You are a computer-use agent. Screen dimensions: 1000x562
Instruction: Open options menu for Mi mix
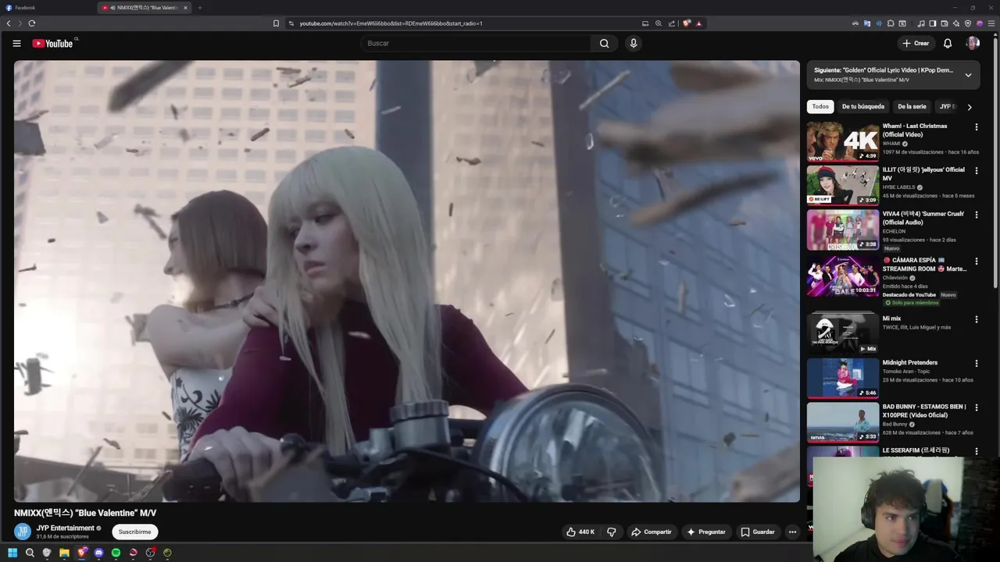click(x=976, y=319)
